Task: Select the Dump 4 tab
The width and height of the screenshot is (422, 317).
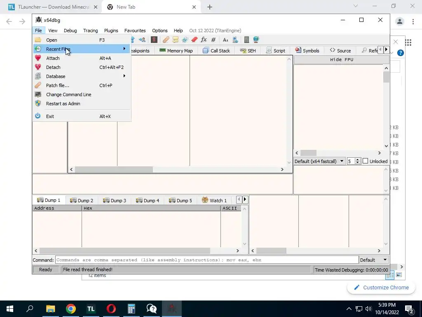Action: tap(148, 200)
